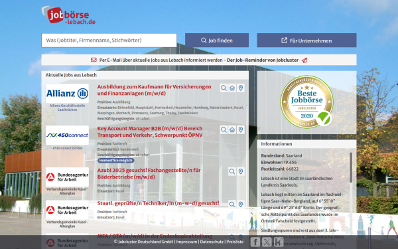Click the Homeoffice möglich badge
Viewport: 398px width, 249px height.
(115, 160)
